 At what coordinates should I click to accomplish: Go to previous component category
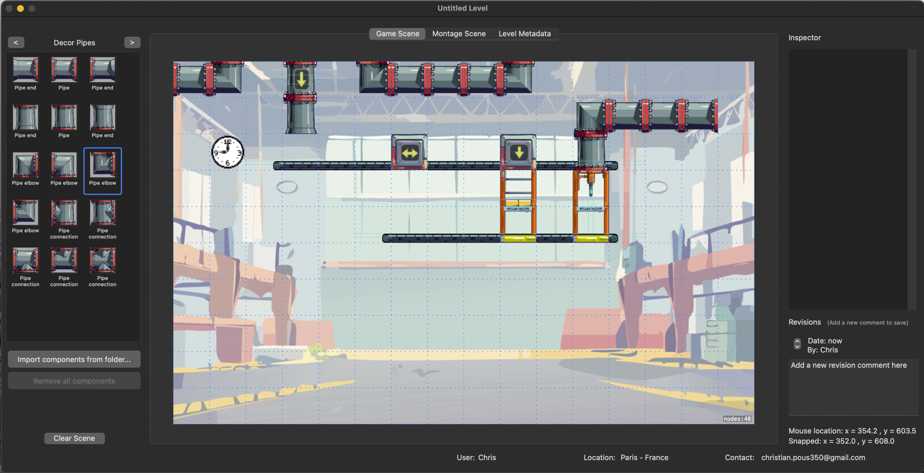(x=16, y=42)
